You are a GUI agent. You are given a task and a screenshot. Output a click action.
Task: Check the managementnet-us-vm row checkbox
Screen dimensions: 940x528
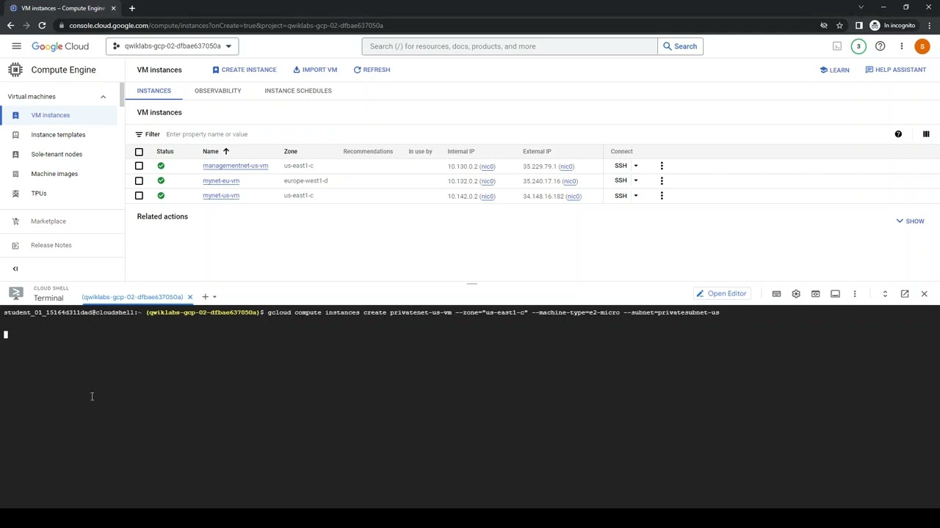click(139, 166)
